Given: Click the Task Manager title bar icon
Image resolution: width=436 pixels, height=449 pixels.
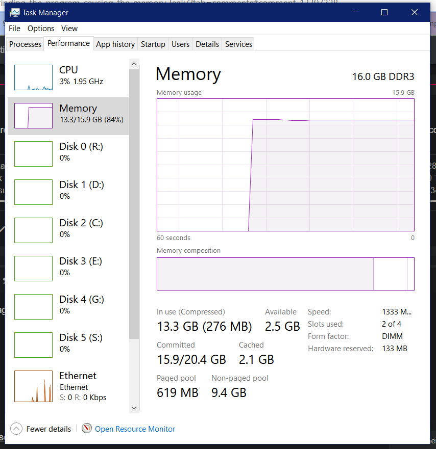Looking at the screenshot, I should coord(14,13).
